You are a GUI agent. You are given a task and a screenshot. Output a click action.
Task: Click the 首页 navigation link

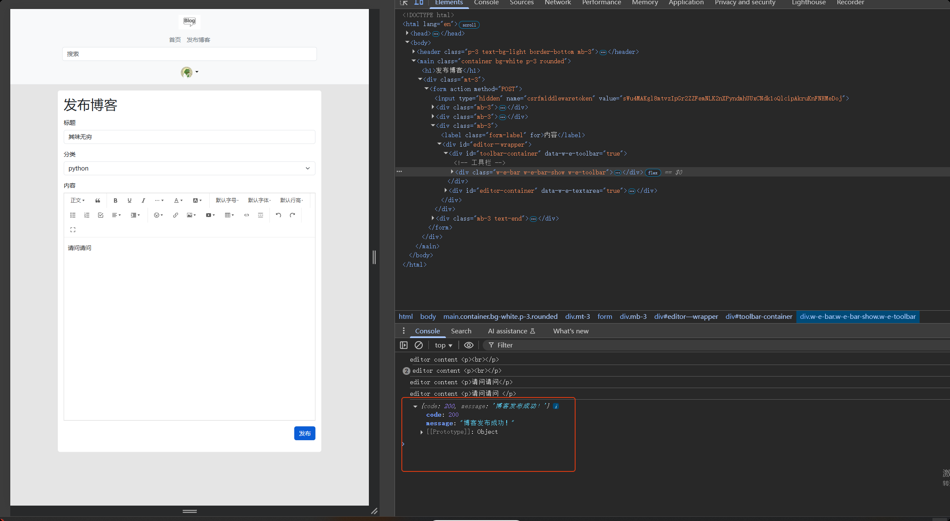pyautogui.click(x=175, y=40)
